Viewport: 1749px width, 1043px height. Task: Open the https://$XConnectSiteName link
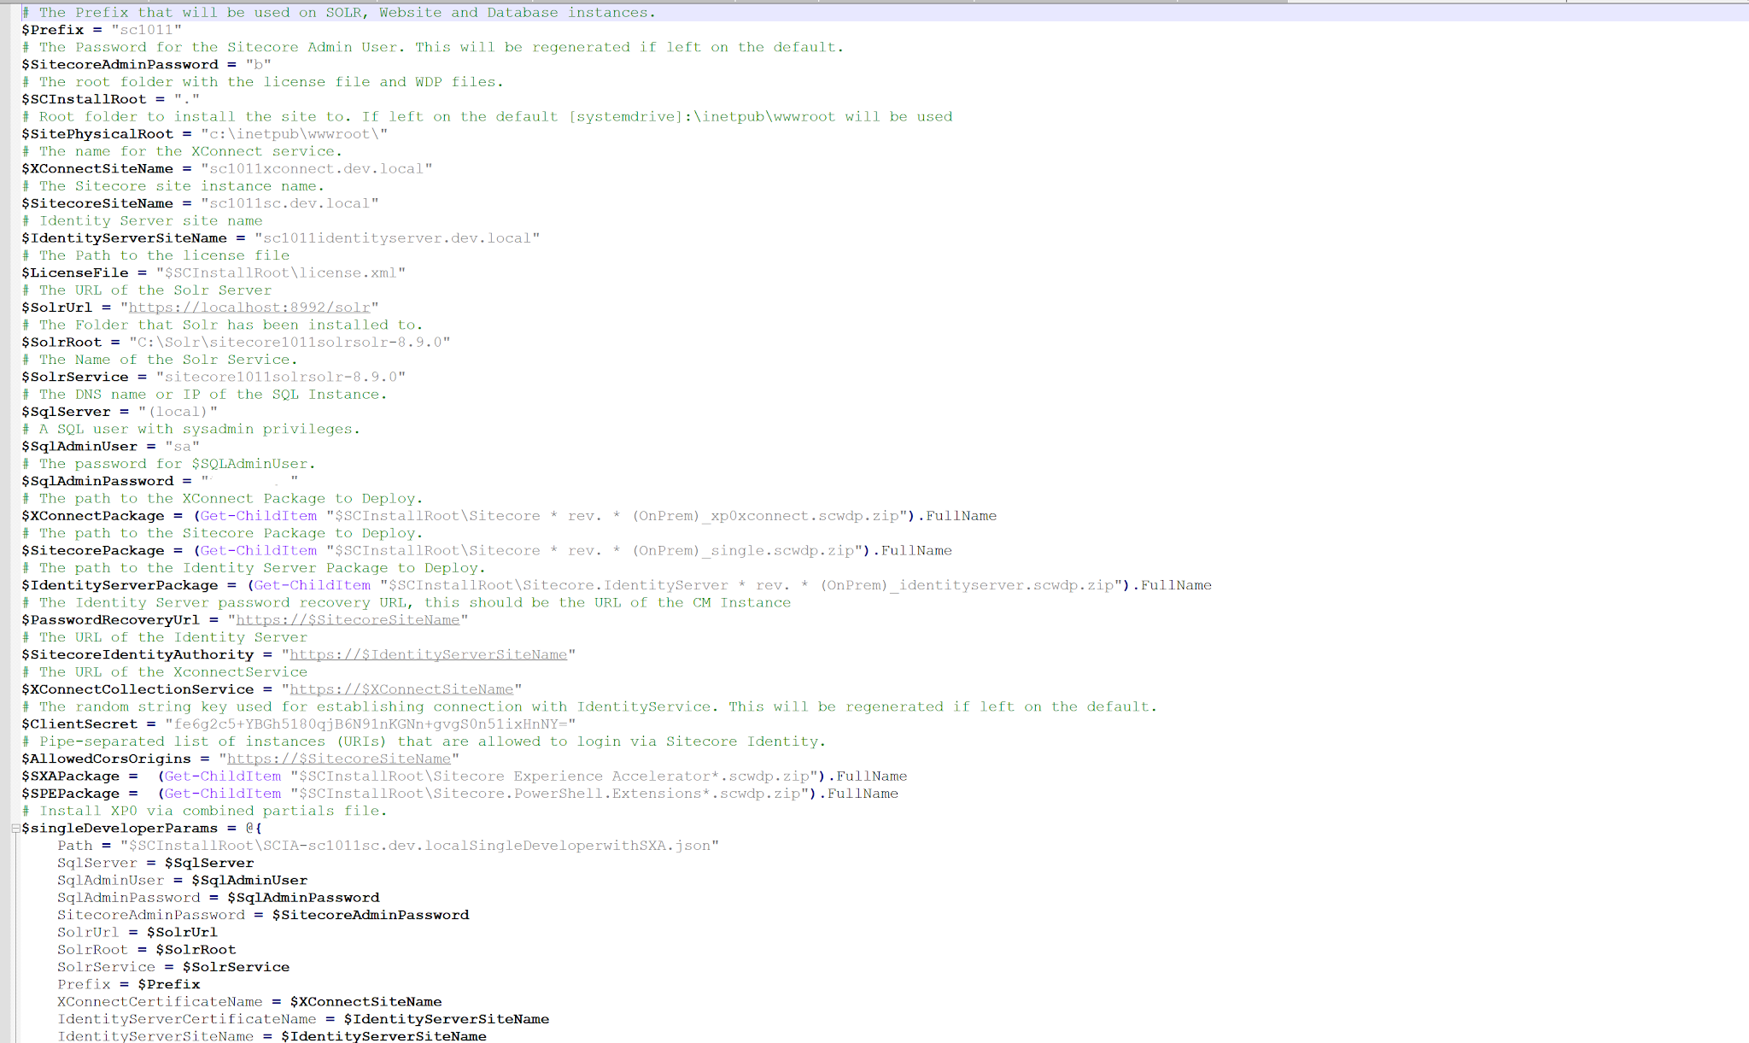tap(401, 689)
